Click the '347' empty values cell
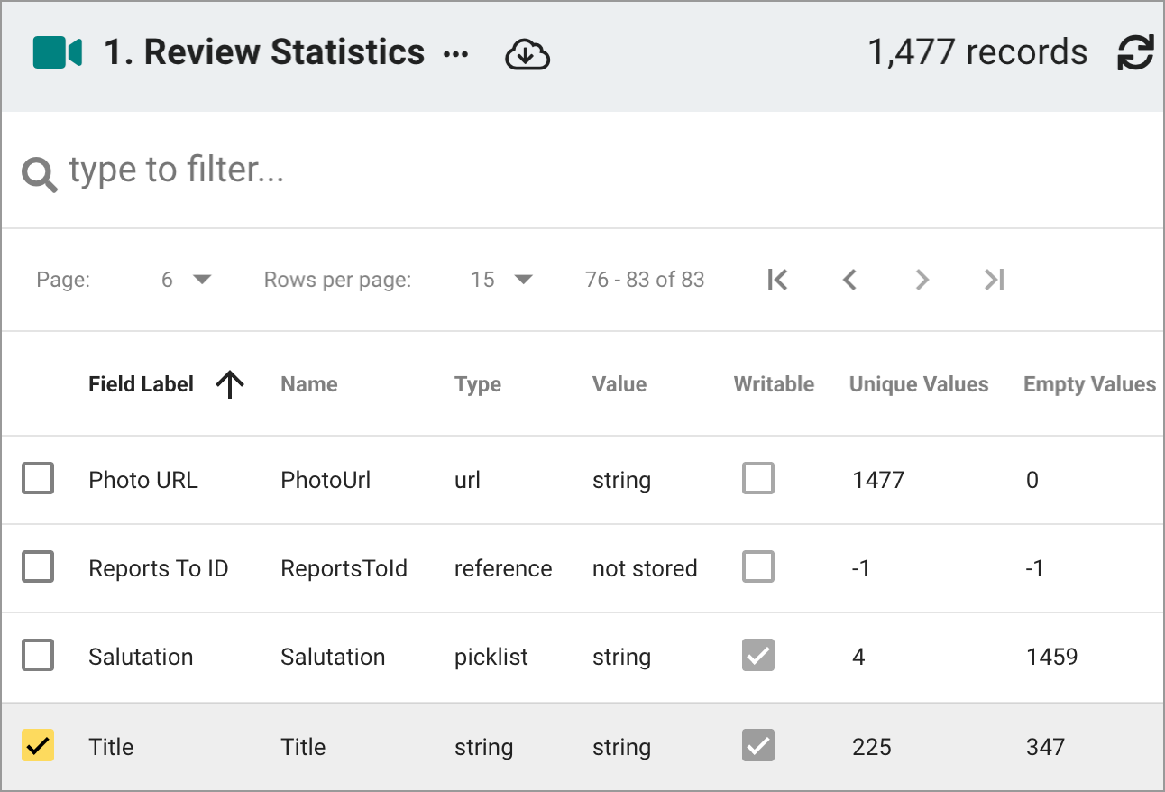 [1045, 747]
